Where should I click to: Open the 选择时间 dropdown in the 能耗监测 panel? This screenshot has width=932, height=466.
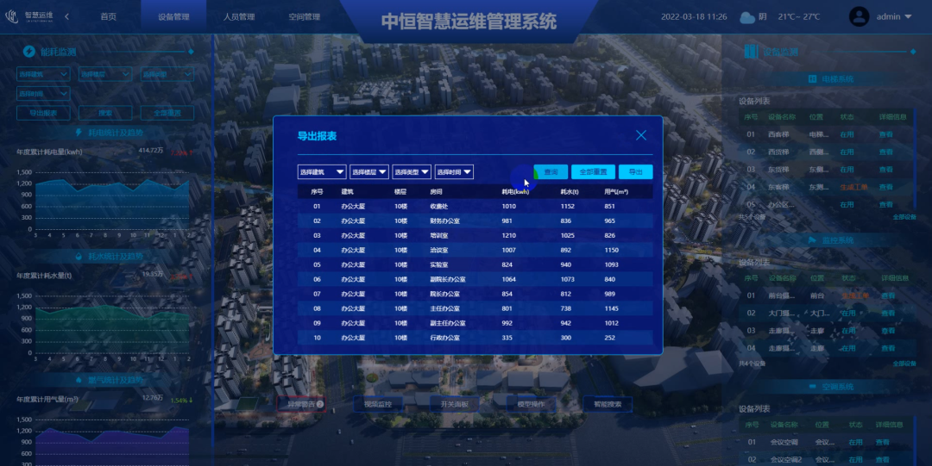[x=43, y=93]
